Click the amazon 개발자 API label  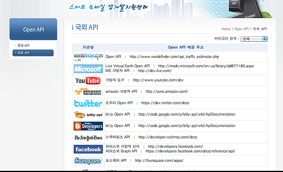coord(121,91)
